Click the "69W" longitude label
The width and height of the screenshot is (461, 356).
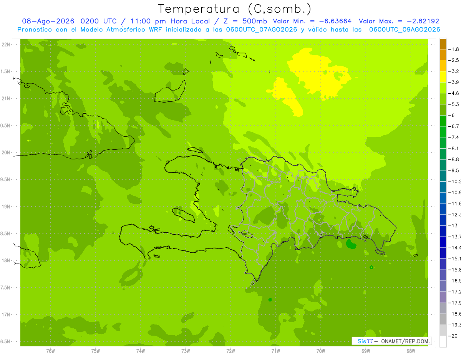tap(365, 351)
